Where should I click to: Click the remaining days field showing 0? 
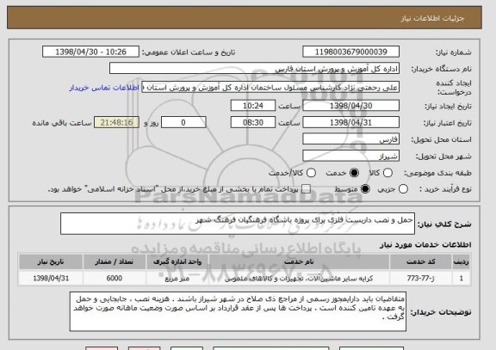183,122
